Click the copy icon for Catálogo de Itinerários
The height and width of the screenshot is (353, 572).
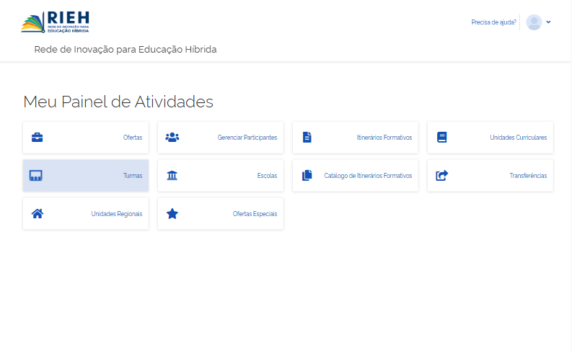tap(307, 176)
